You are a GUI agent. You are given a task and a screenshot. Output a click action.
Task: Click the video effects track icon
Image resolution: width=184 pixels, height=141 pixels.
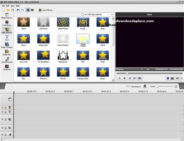pyautogui.click(x=10, y=108)
